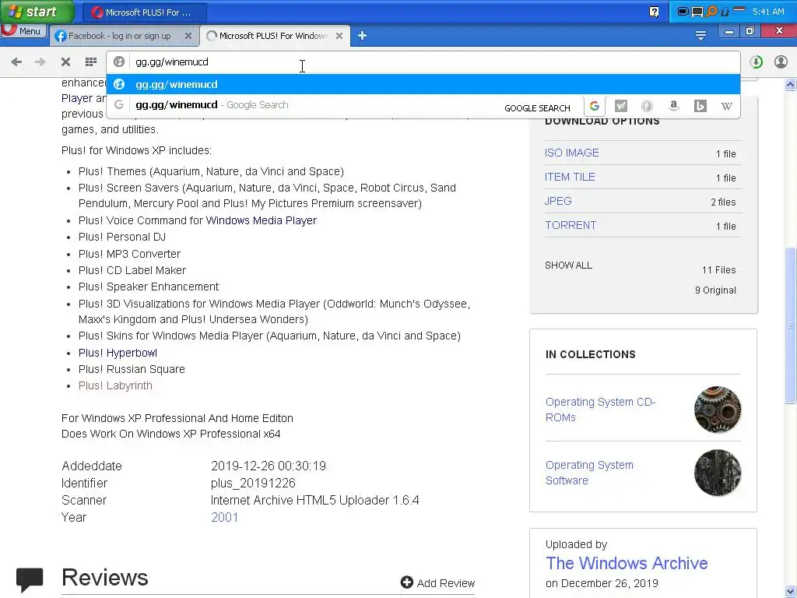The image size is (797, 598).
Task: Click the Add Review button
Action: click(x=437, y=582)
